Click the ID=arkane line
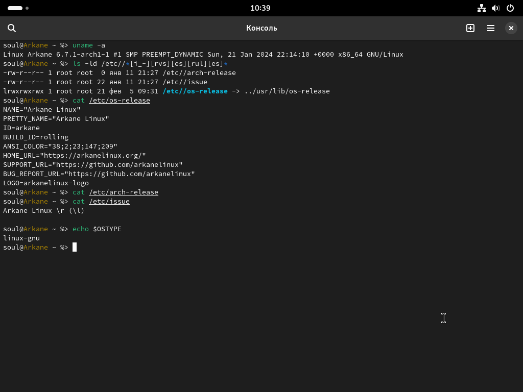The image size is (523, 392). pos(21,128)
